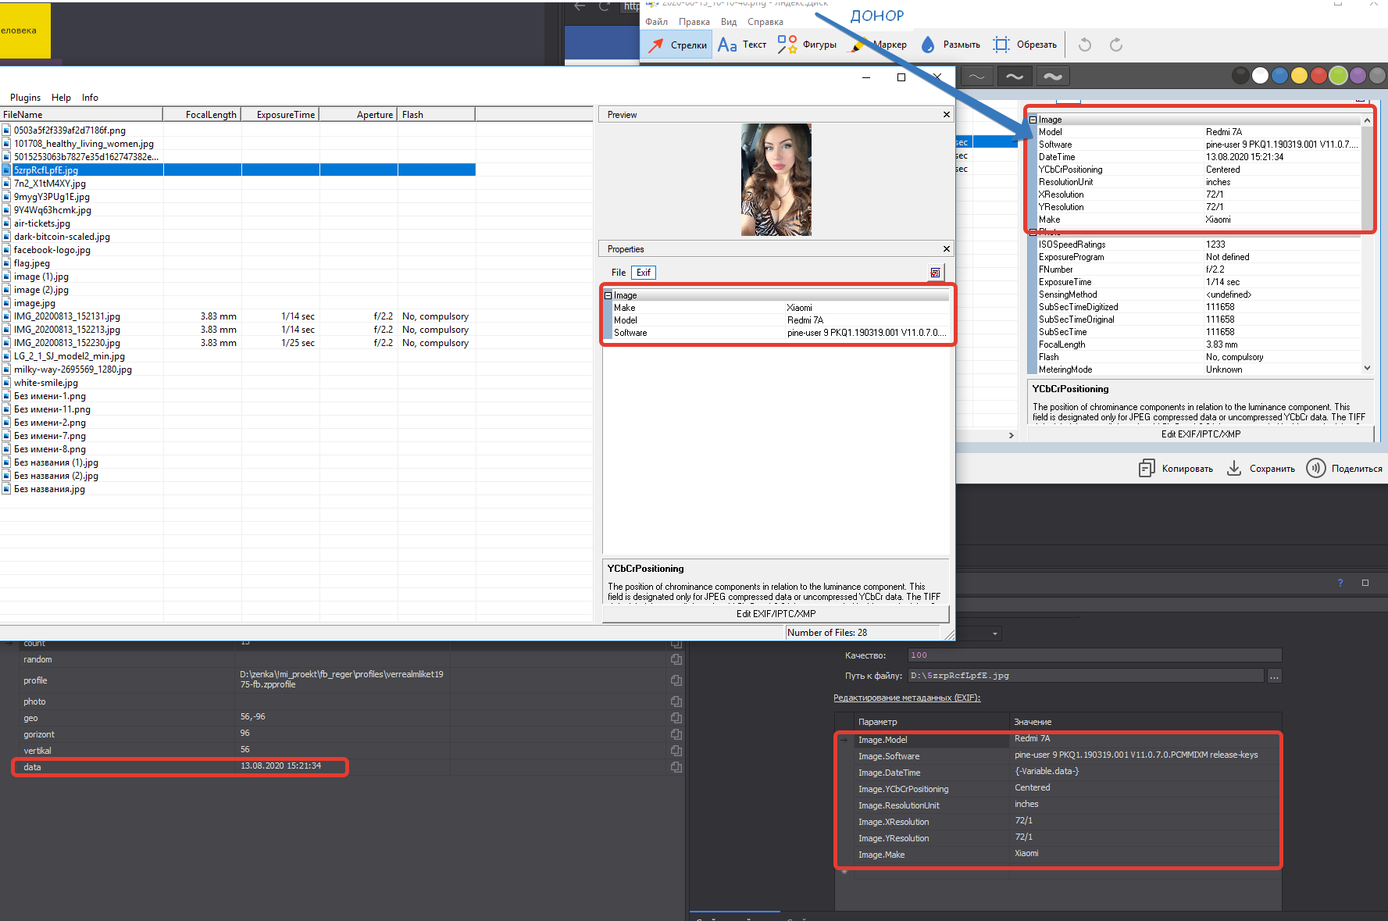Image resolution: width=1388 pixels, height=921 pixels.
Task: Click copy icon in the geo variable row
Action: [676, 718]
